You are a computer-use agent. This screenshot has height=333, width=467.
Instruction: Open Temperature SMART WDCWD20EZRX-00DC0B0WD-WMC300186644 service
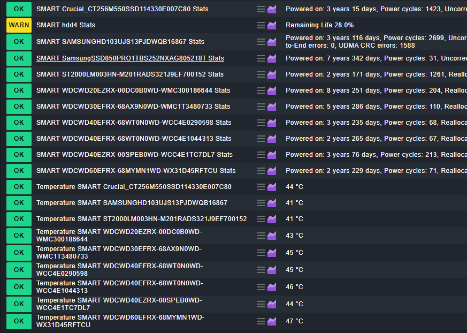119,236
